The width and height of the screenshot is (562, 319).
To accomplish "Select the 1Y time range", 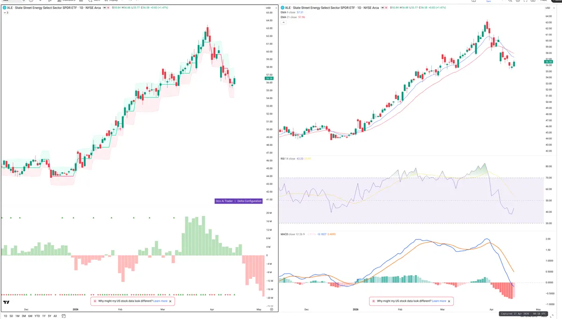I will click(44, 316).
